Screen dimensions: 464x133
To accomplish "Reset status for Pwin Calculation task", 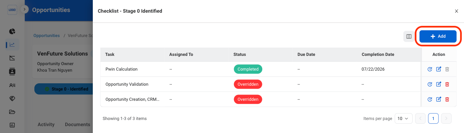I will coord(430,69).
